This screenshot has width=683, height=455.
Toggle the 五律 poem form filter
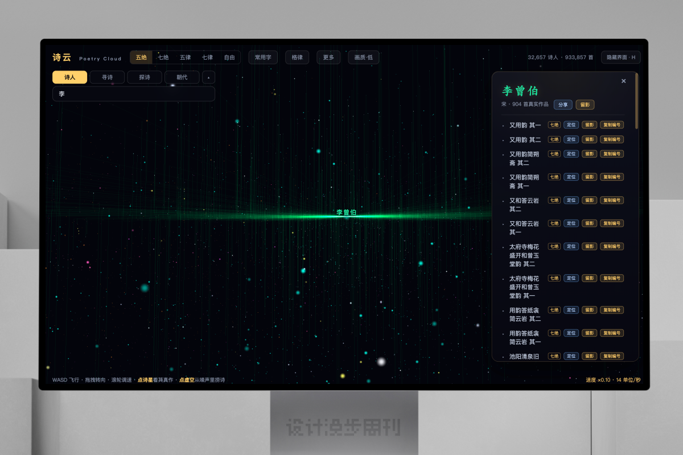186,57
